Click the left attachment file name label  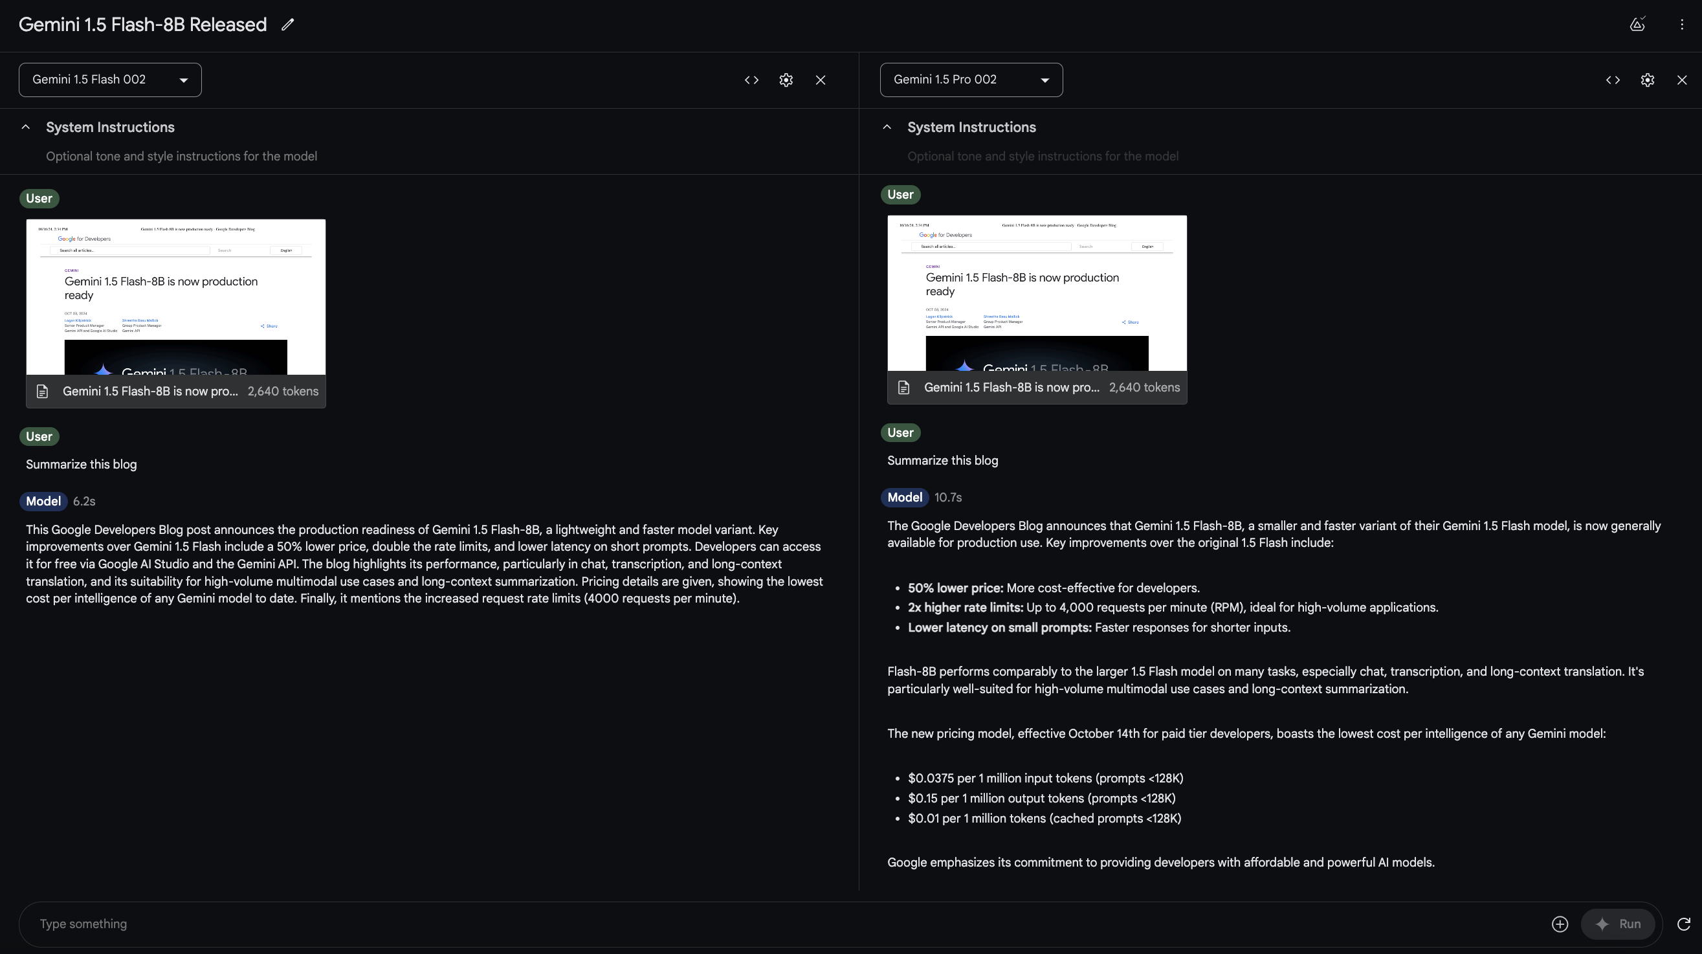150,392
